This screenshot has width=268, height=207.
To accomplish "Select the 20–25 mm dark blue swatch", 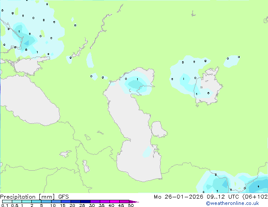I will [76, 202].
